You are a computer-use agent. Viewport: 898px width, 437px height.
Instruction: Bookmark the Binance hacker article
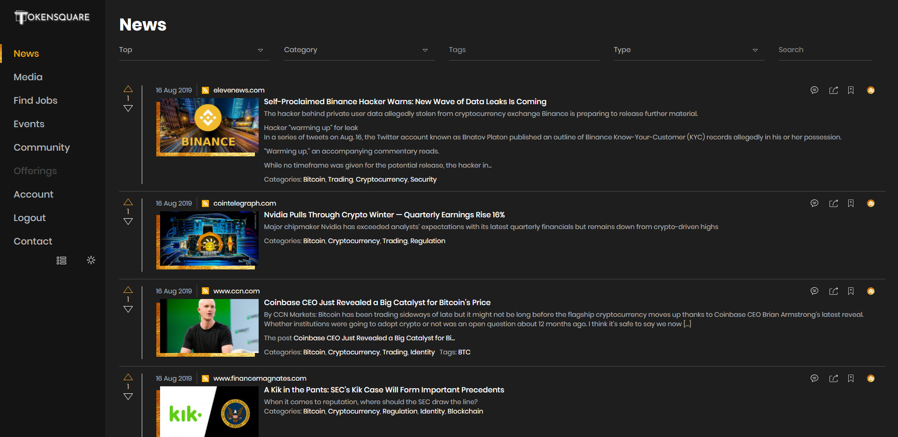[851, 90]
